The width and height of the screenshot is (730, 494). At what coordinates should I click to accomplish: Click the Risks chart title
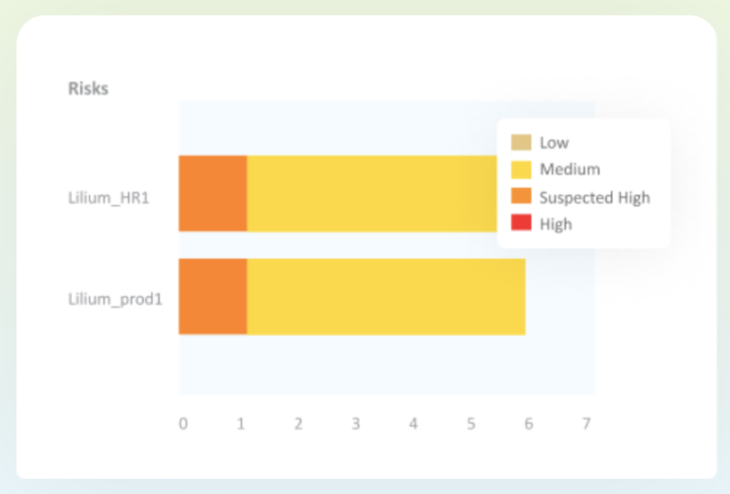[x=88, y=88]
